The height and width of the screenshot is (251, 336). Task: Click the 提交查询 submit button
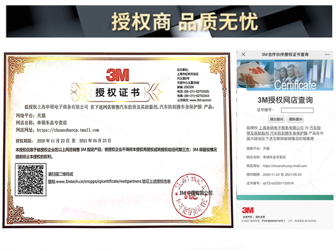tap(276, 119)
